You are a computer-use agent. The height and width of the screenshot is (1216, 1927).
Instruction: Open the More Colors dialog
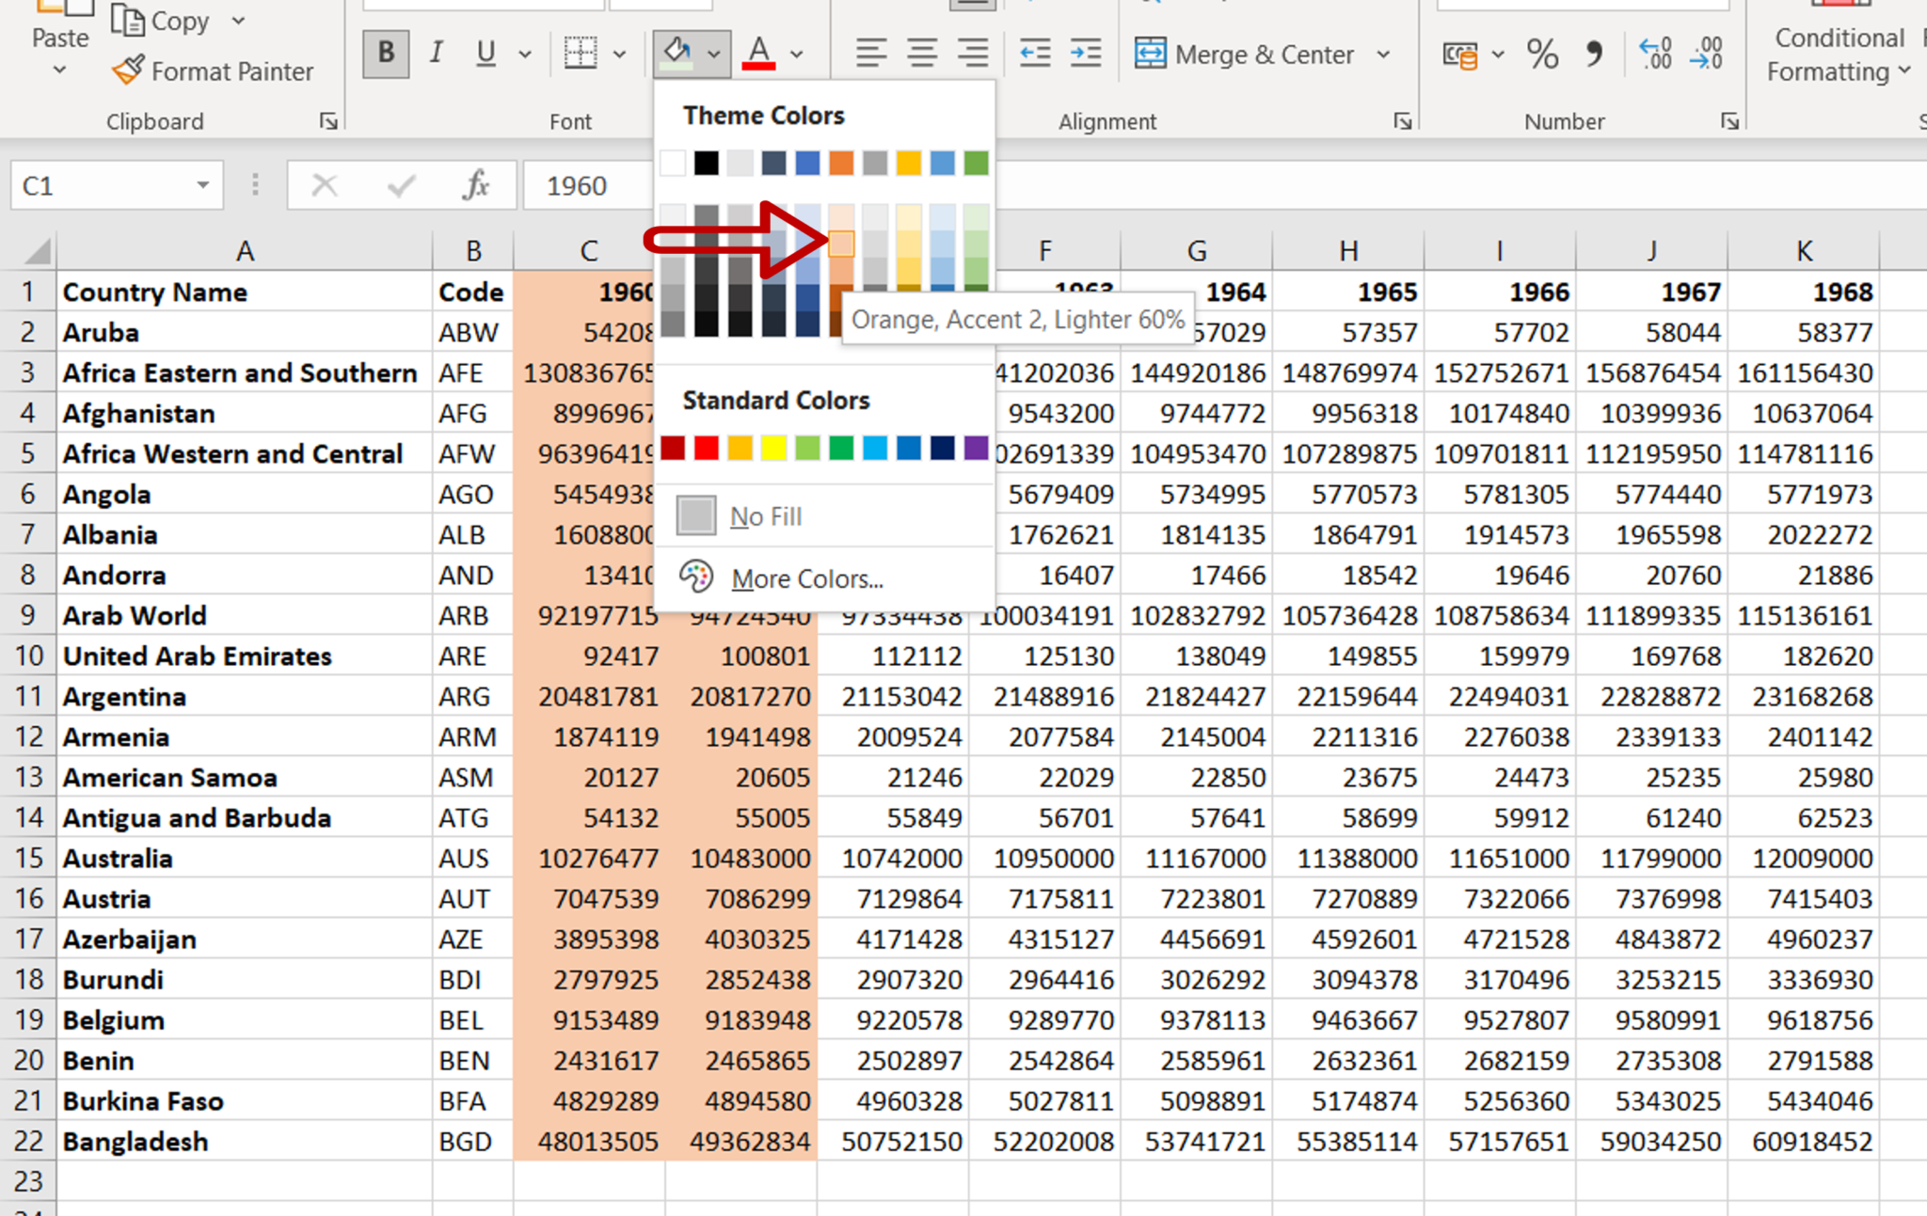806,577
